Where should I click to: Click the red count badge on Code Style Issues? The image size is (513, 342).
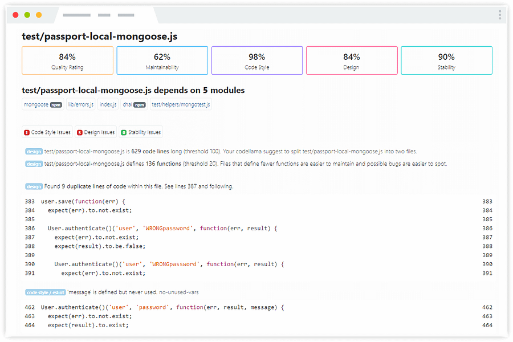click(x=27, y=133)
